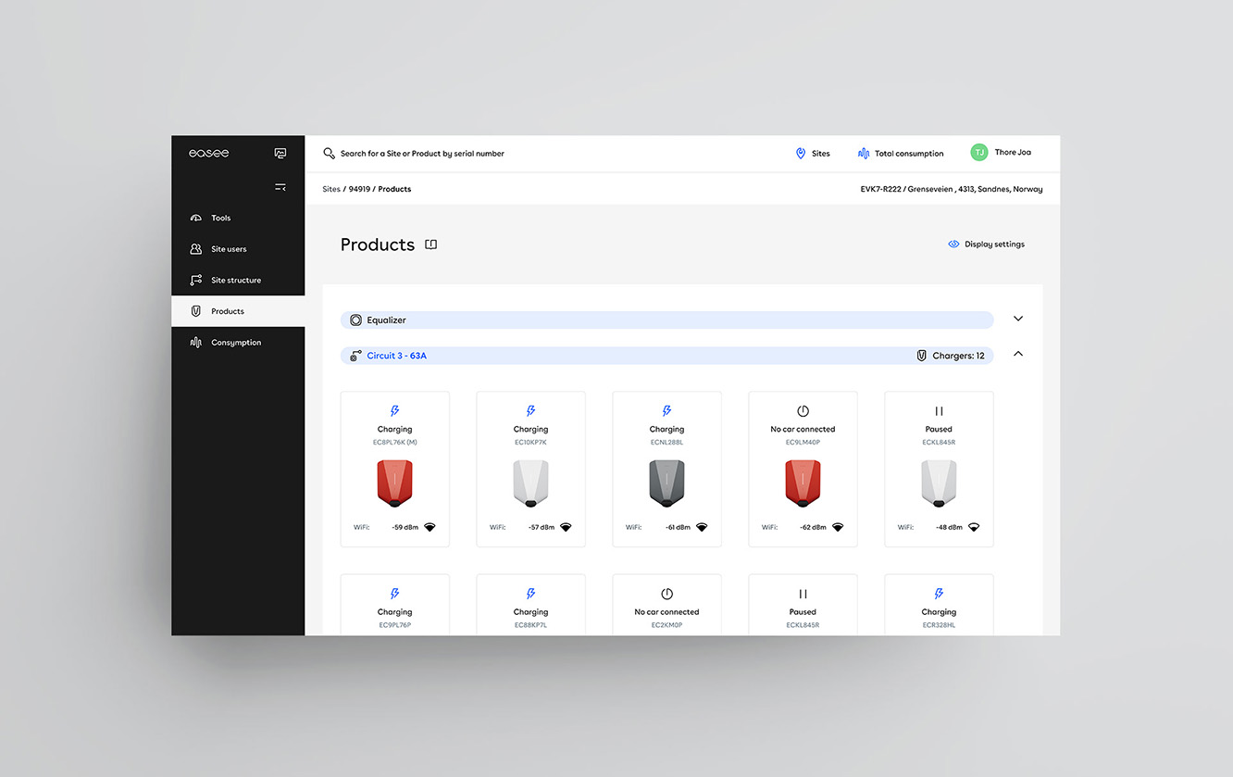Screen dimensions: 1233x777
Task: Open Display settings with eye icon
Action: pos(987,244)
